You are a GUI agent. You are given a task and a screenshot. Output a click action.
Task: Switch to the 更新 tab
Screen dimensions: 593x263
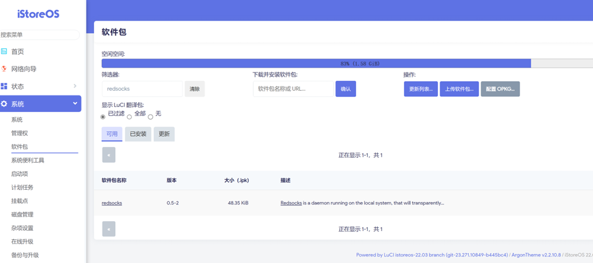coord(164,134)
